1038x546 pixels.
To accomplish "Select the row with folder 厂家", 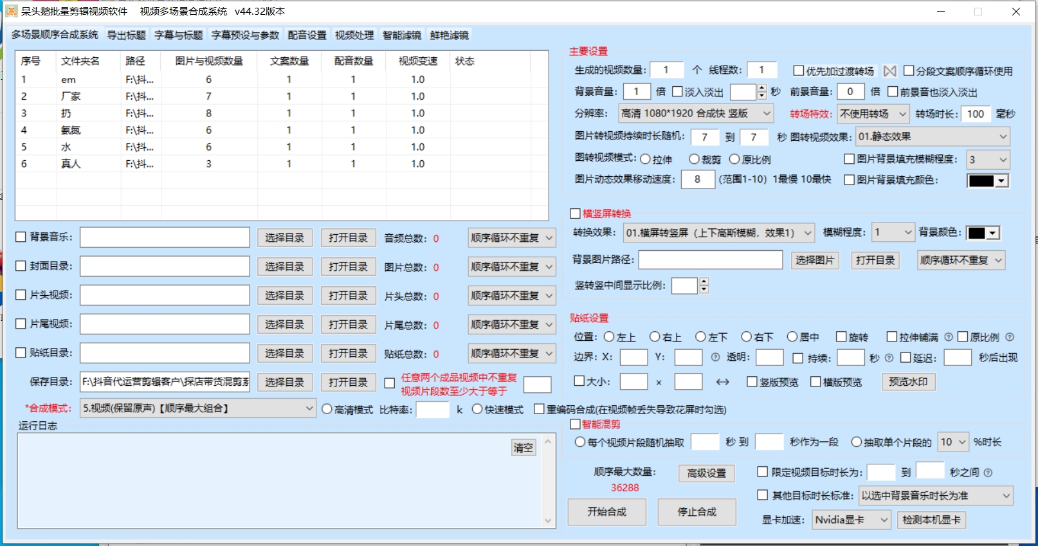I will coord(282,96).
